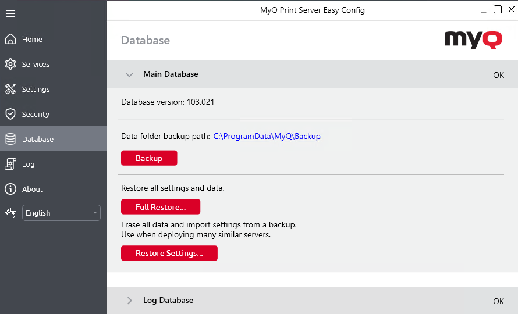Open the C:\ProgramData\MyQ\Backup path link
The image size is (518, 314).
pyautogui.click(x=267, y=136)
